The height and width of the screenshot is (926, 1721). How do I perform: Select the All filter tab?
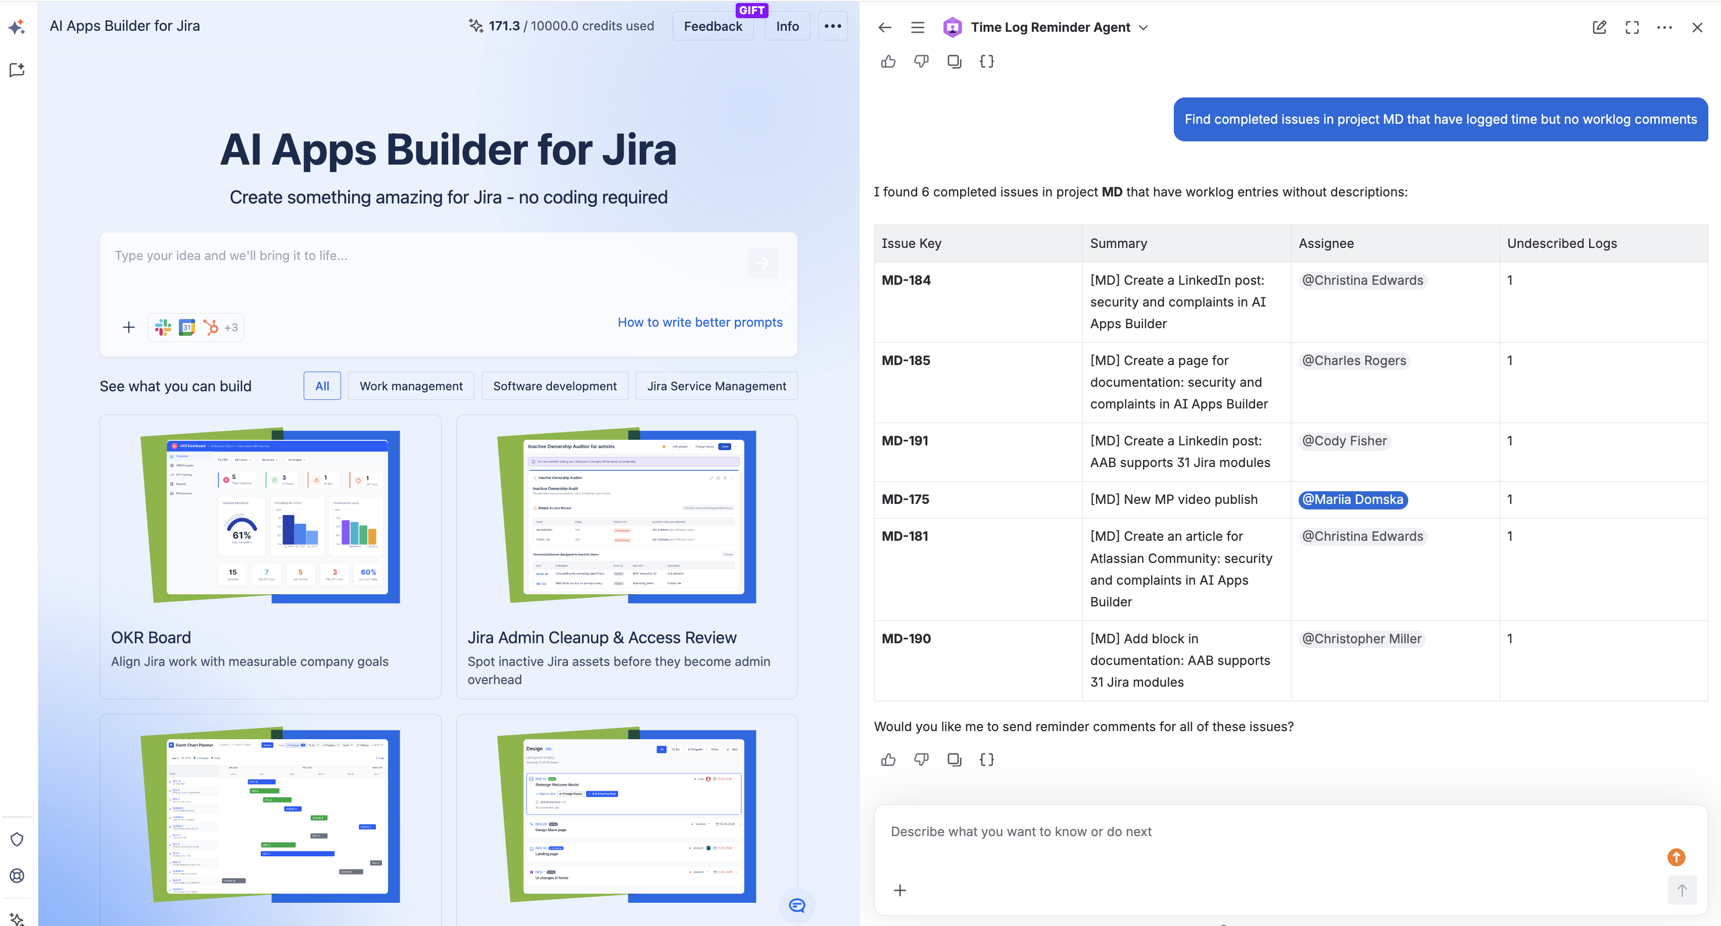tap(322, 386)
